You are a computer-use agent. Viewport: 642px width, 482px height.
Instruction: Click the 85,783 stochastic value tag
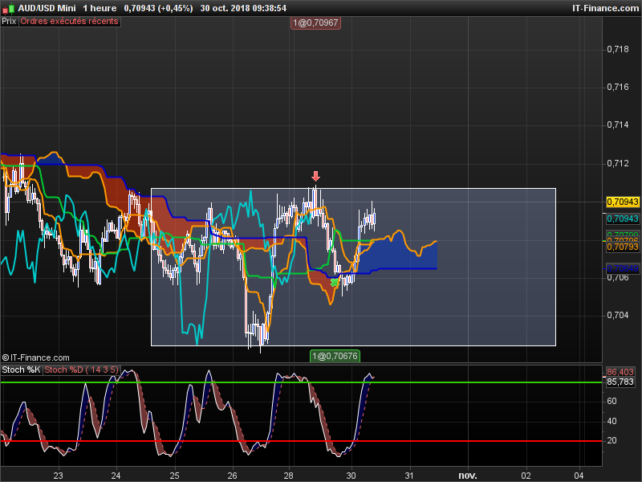point(620,382)
